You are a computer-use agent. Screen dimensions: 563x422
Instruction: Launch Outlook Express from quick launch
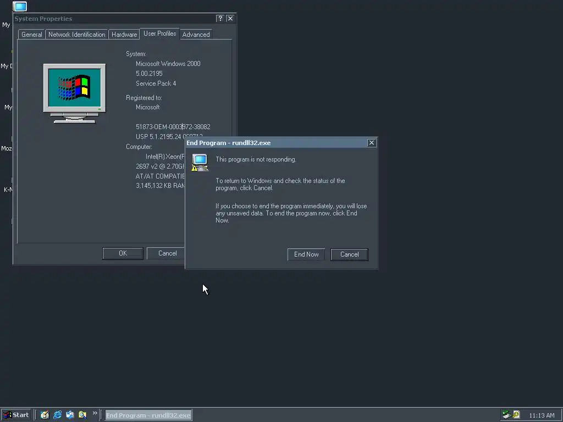(70, 415)
